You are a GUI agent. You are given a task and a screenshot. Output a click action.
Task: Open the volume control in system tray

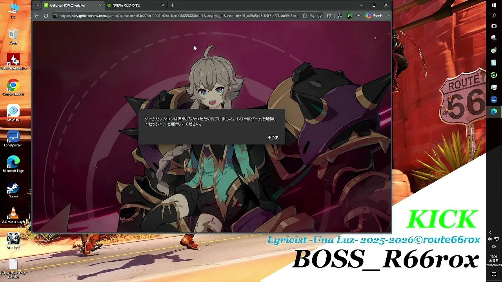coord(490,239)
